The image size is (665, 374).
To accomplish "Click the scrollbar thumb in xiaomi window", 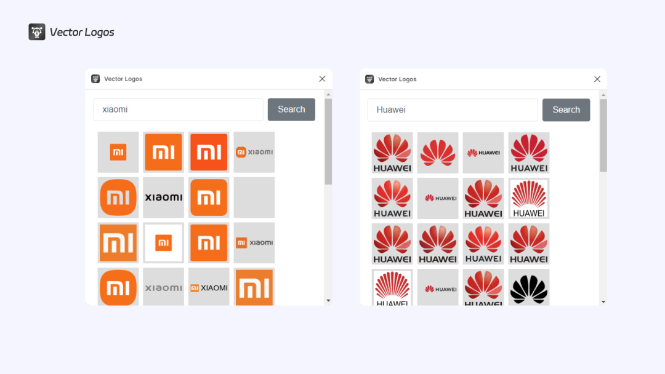I will click(328, 141).
